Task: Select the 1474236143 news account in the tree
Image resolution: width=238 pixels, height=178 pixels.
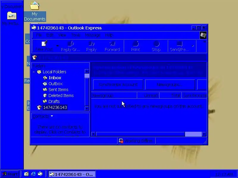Action: click(55, 107)
